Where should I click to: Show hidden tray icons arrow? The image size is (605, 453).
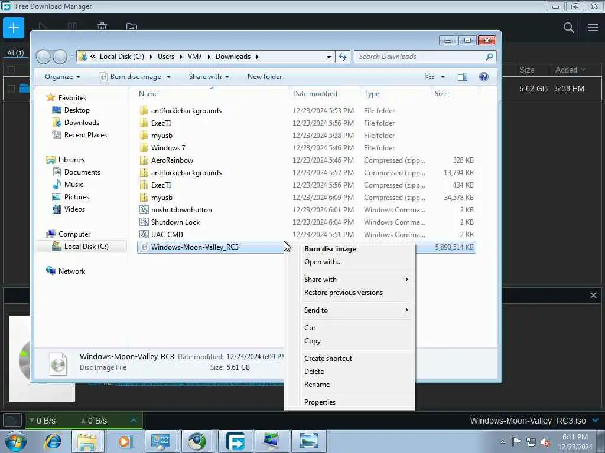click(x=502, y=442)
